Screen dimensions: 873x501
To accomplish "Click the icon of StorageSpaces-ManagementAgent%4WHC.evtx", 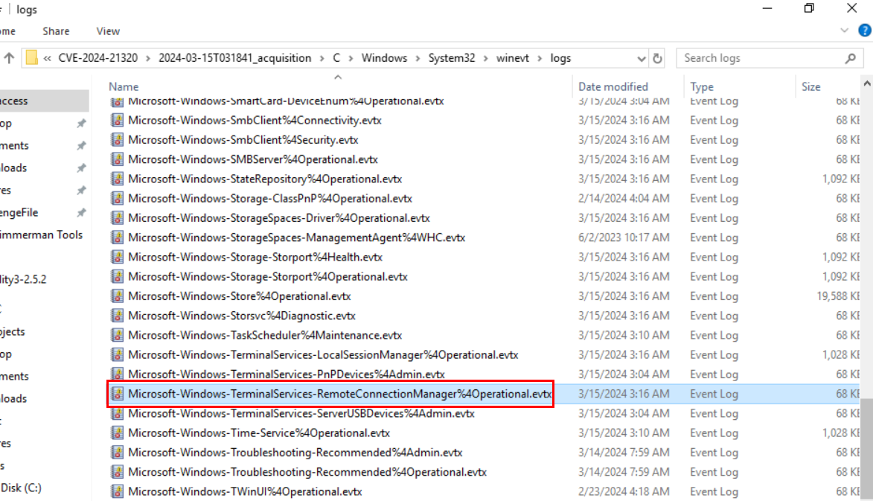I will pyautogui.click(x=117, y=237).
